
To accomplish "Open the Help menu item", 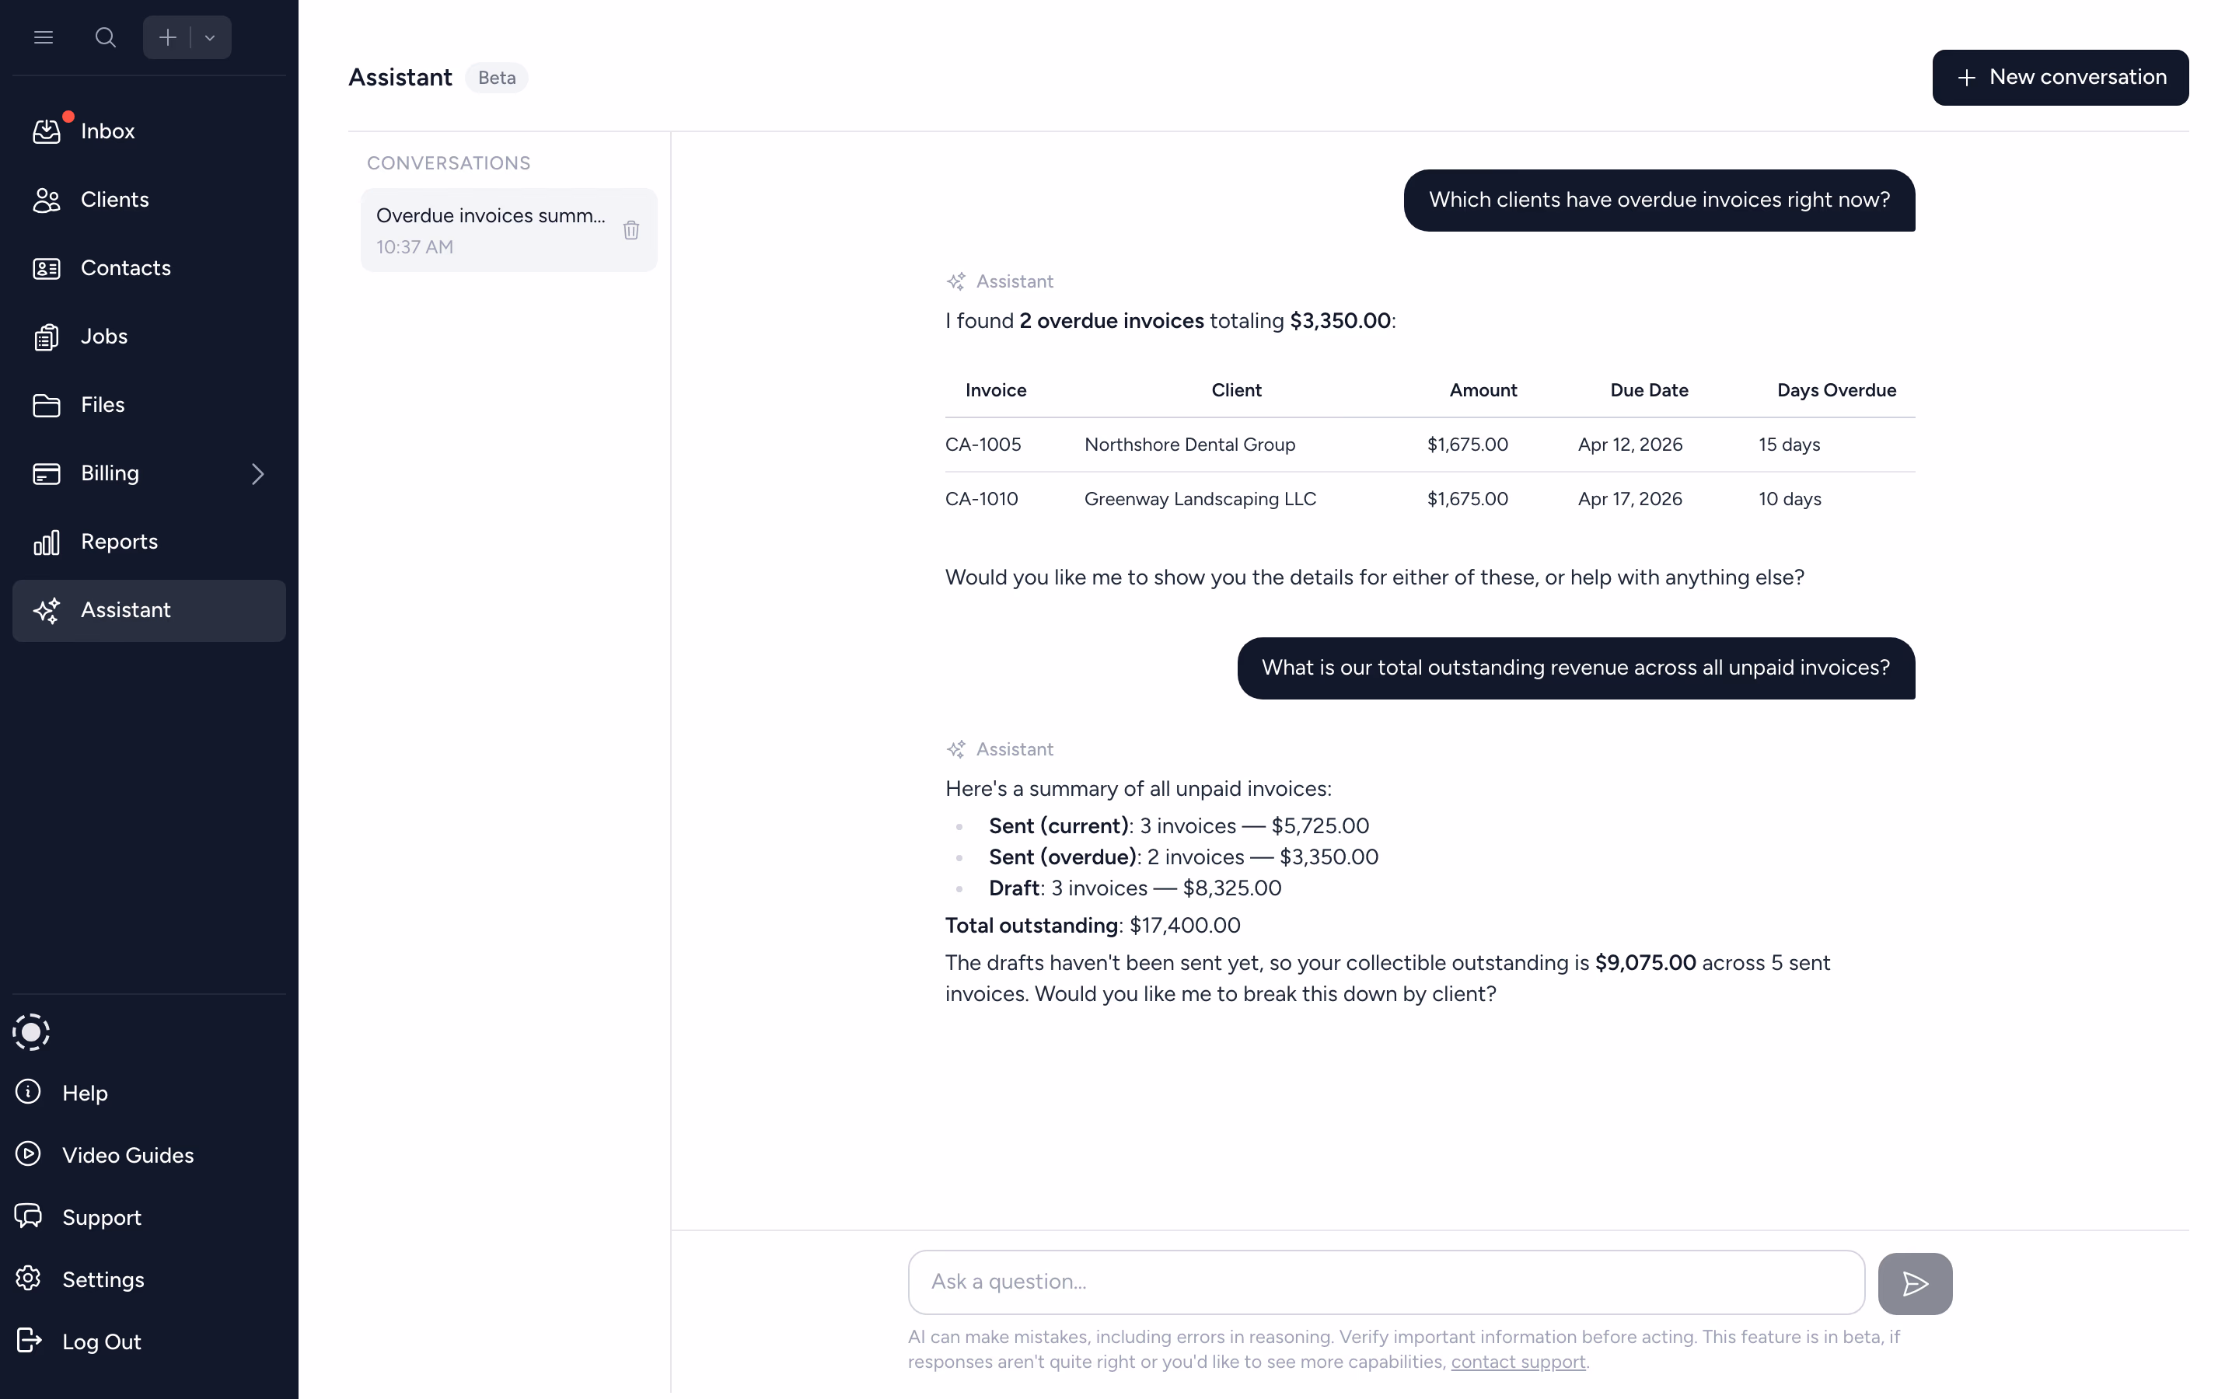I will click(x=84, y=1093).
